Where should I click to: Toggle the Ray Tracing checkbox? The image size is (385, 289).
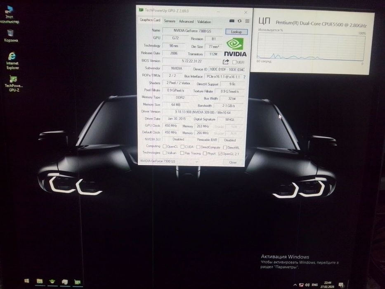[x=182, y=153]
